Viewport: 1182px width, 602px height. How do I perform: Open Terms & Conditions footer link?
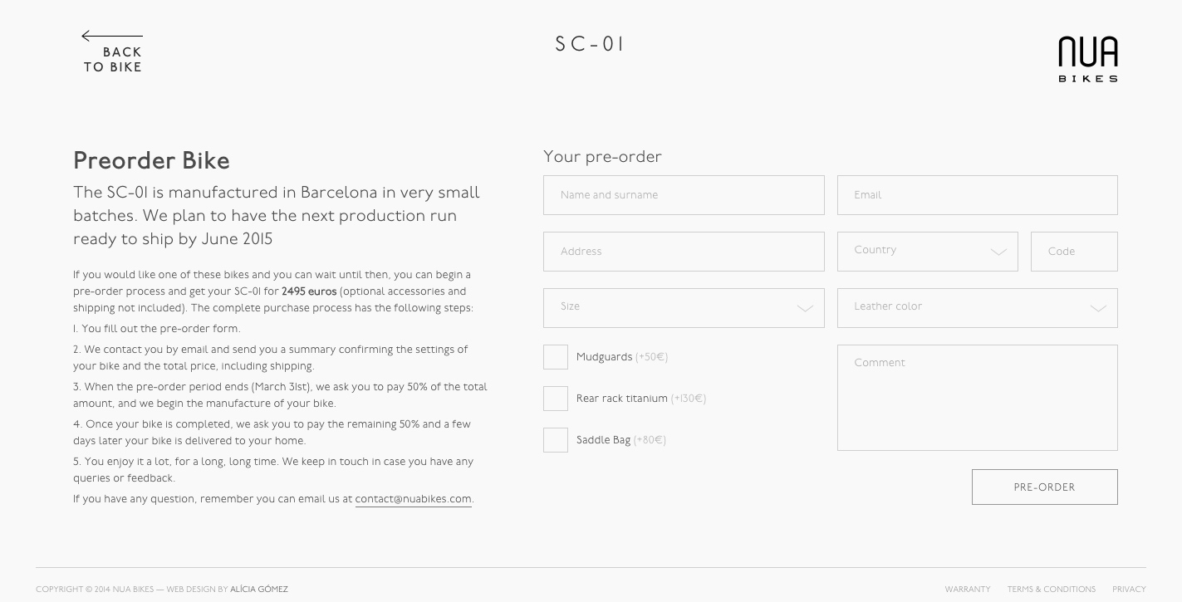tap(1052, 590)
